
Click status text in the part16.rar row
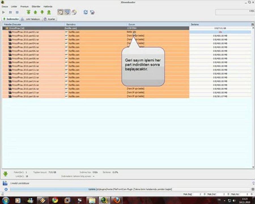tap(135, 89)
